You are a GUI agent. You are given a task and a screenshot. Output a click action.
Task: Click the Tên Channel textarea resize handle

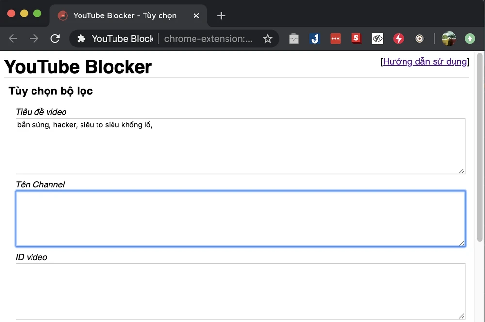click(462, 243)
